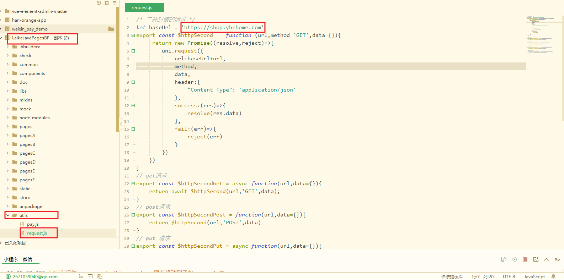This screenshot has height=280, width=564.
Task: Expand the pages folder
Action: coord(8,127)
